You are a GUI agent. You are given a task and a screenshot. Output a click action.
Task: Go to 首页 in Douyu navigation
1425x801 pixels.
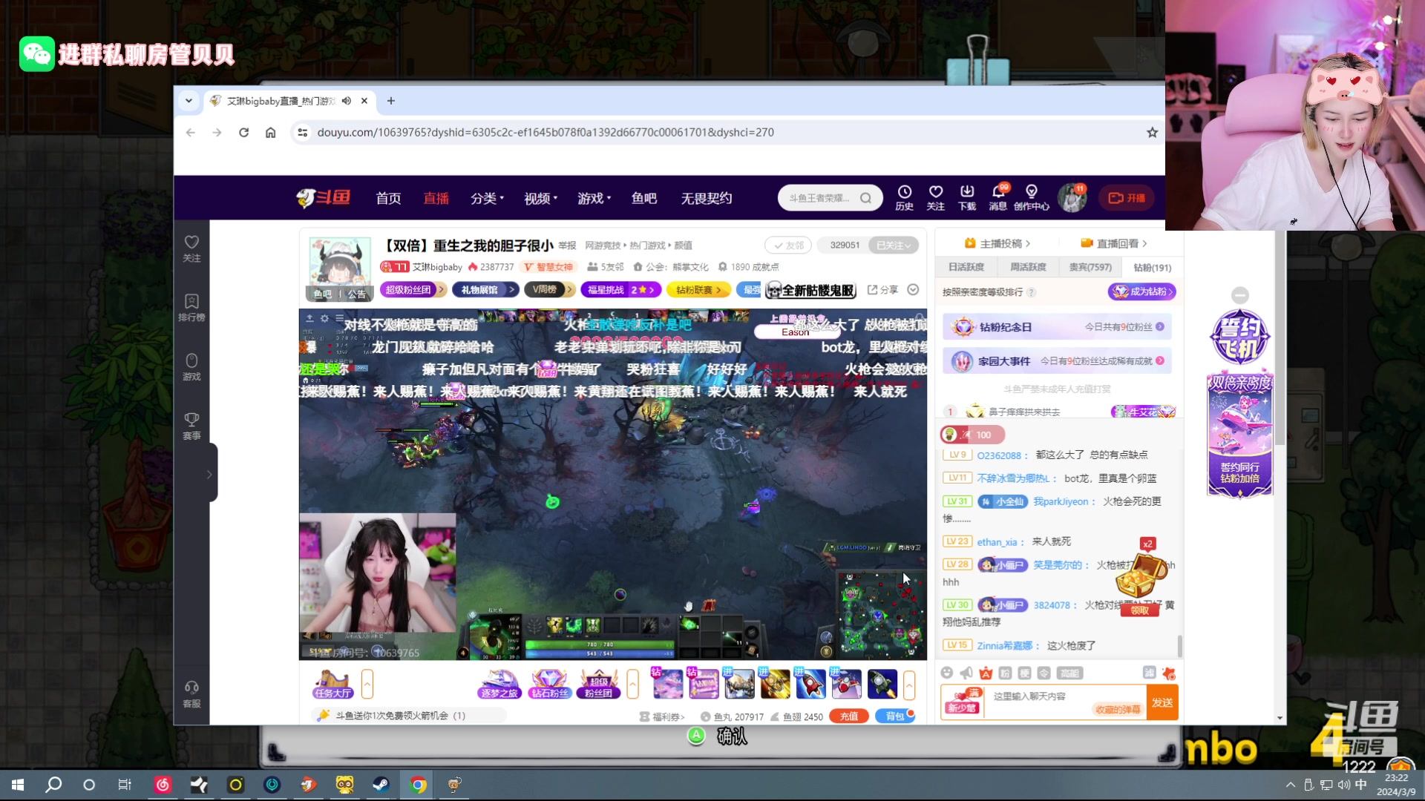click(388, 198)
